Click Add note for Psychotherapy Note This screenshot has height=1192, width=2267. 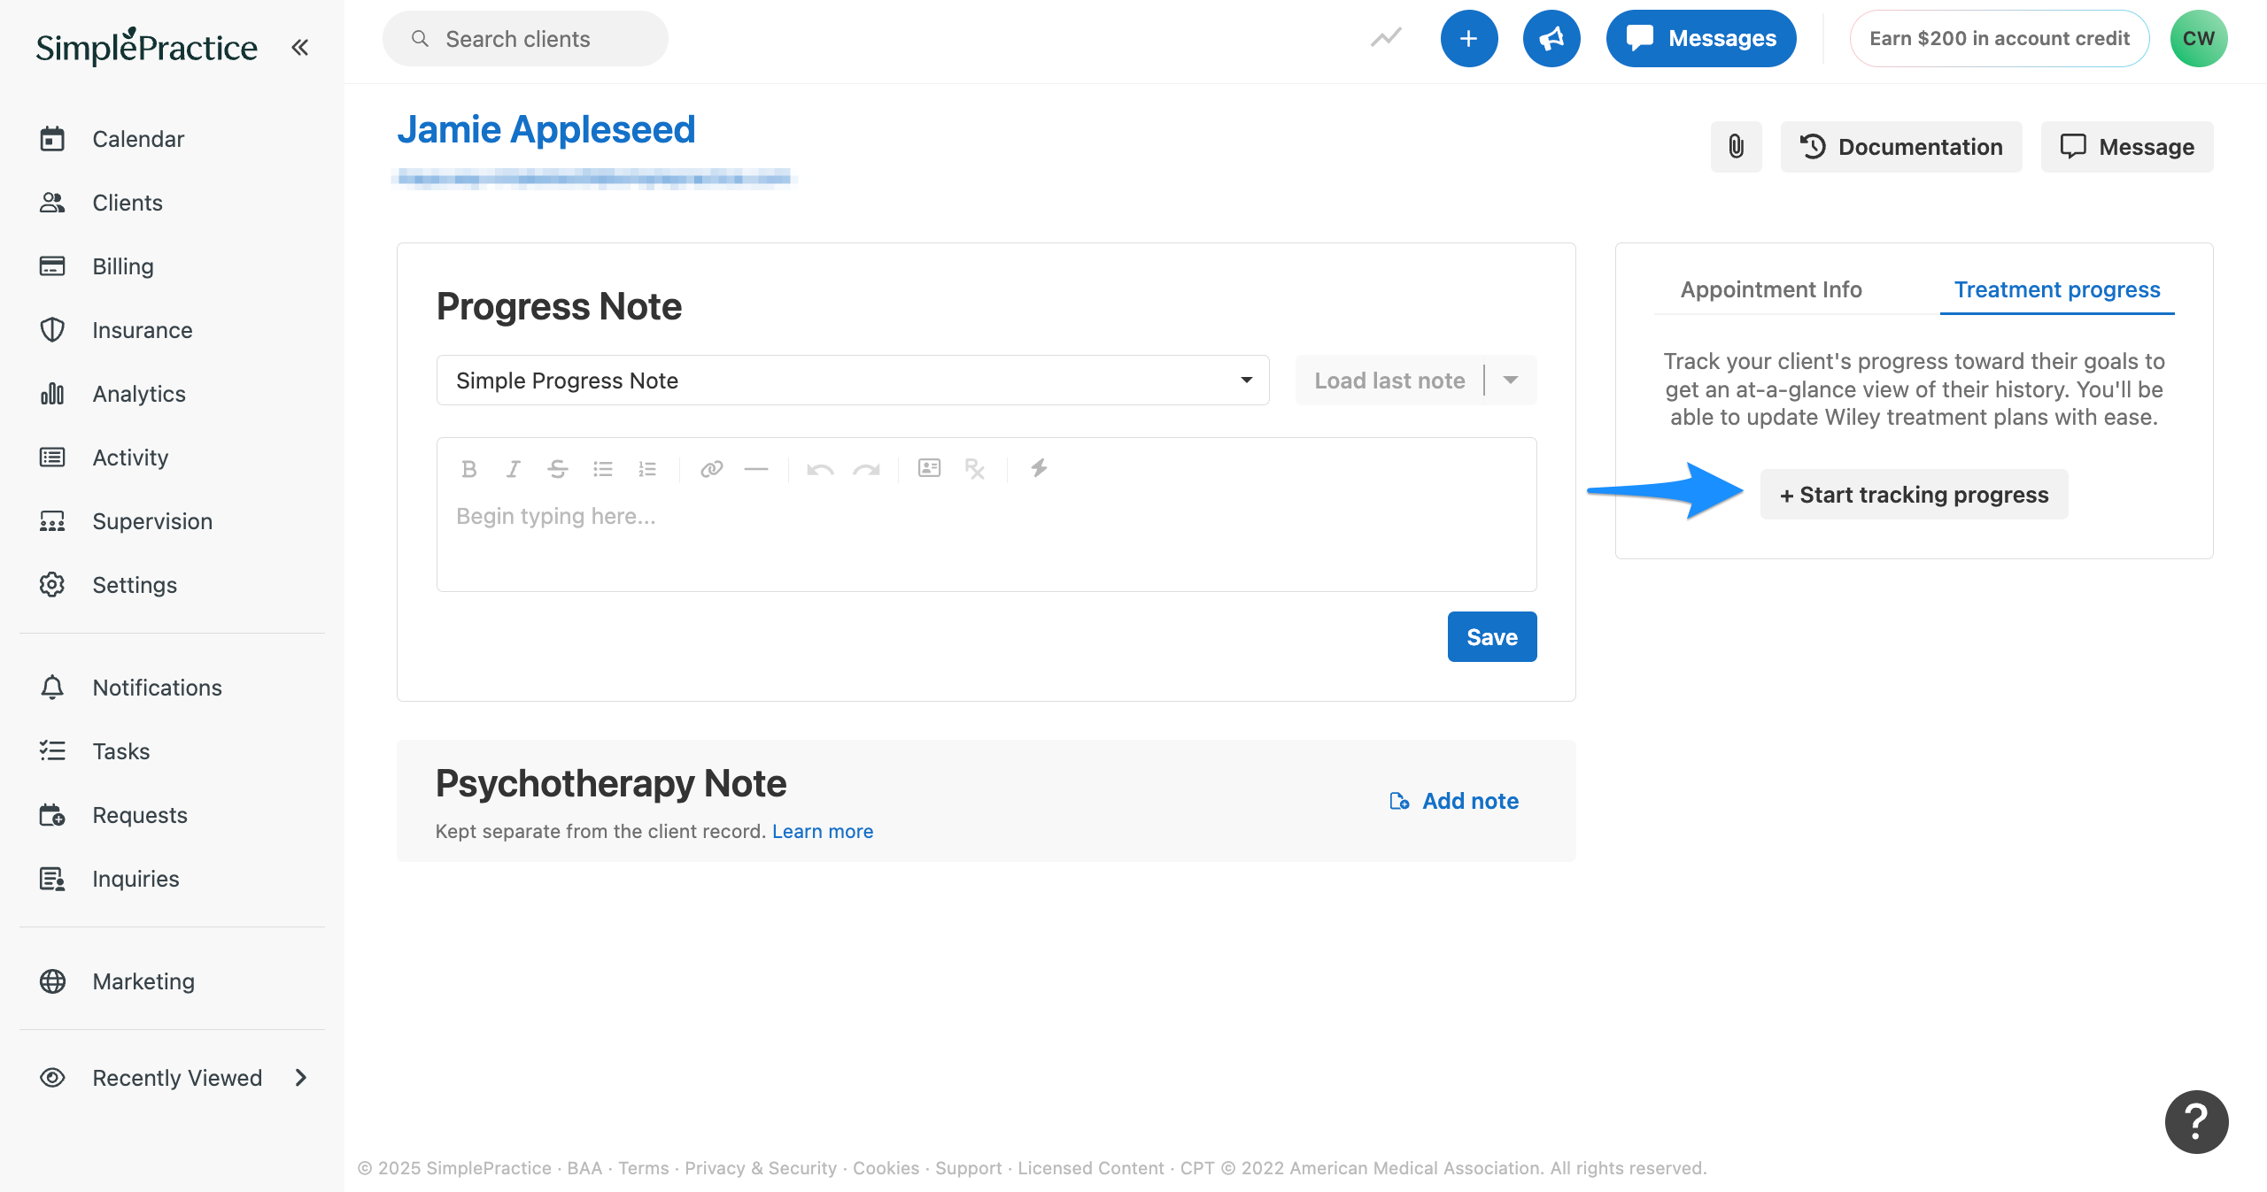[x=1454, y=801]
